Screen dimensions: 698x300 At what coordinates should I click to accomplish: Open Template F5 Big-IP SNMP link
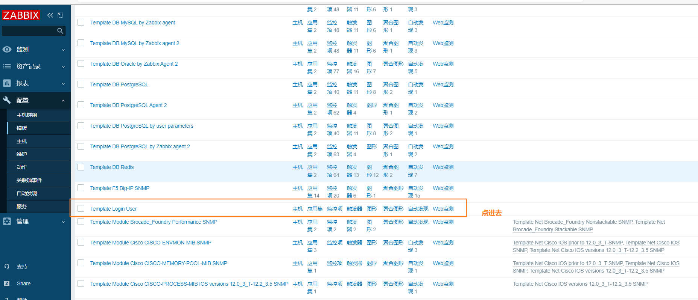coord(120,188)
